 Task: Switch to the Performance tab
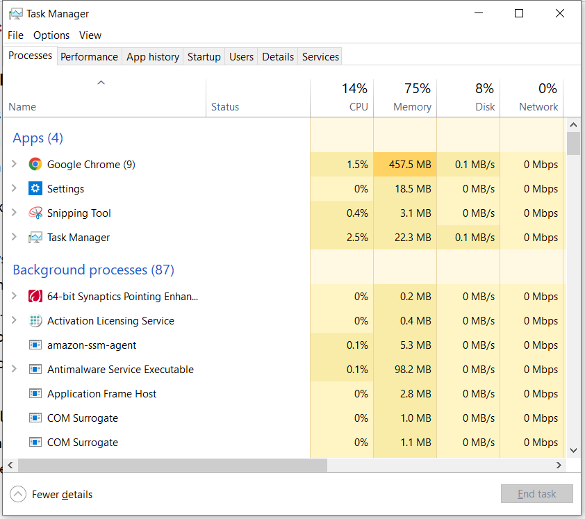[89, 57]
